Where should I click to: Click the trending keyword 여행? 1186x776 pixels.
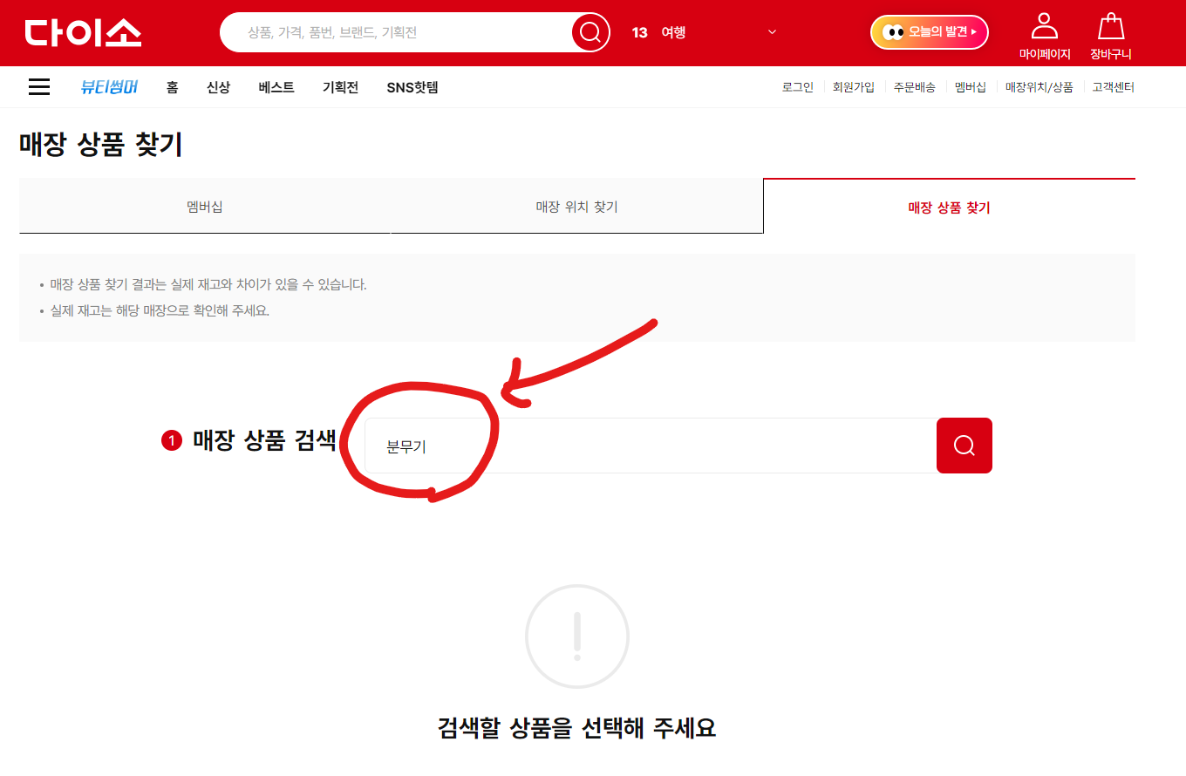(673, 32)
